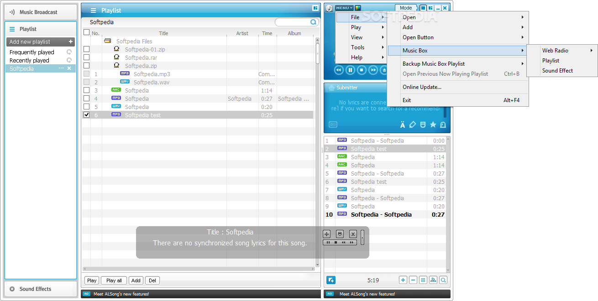
Task: Toggle the select-all checkbox in playlist header
Action: point(87,32)
